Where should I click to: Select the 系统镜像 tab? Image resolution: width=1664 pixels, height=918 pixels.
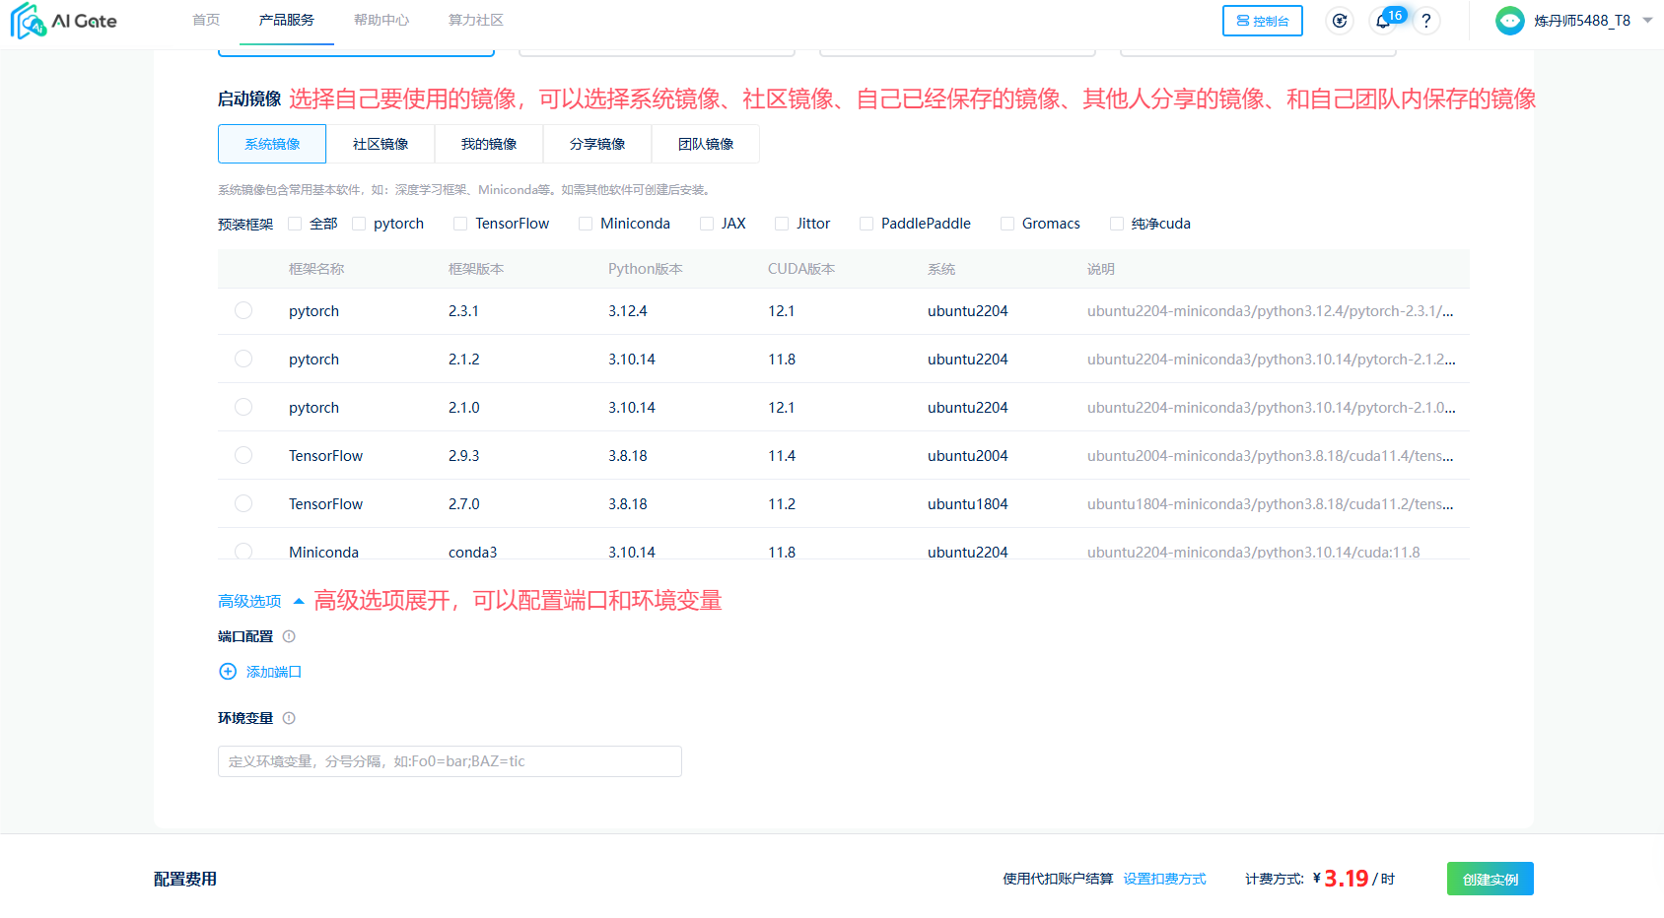point(272,144)
